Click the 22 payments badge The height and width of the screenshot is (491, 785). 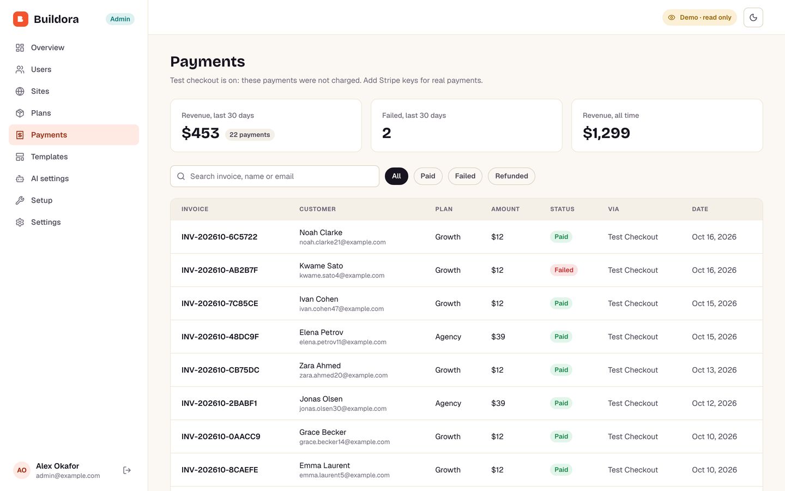tap(250, 135)
